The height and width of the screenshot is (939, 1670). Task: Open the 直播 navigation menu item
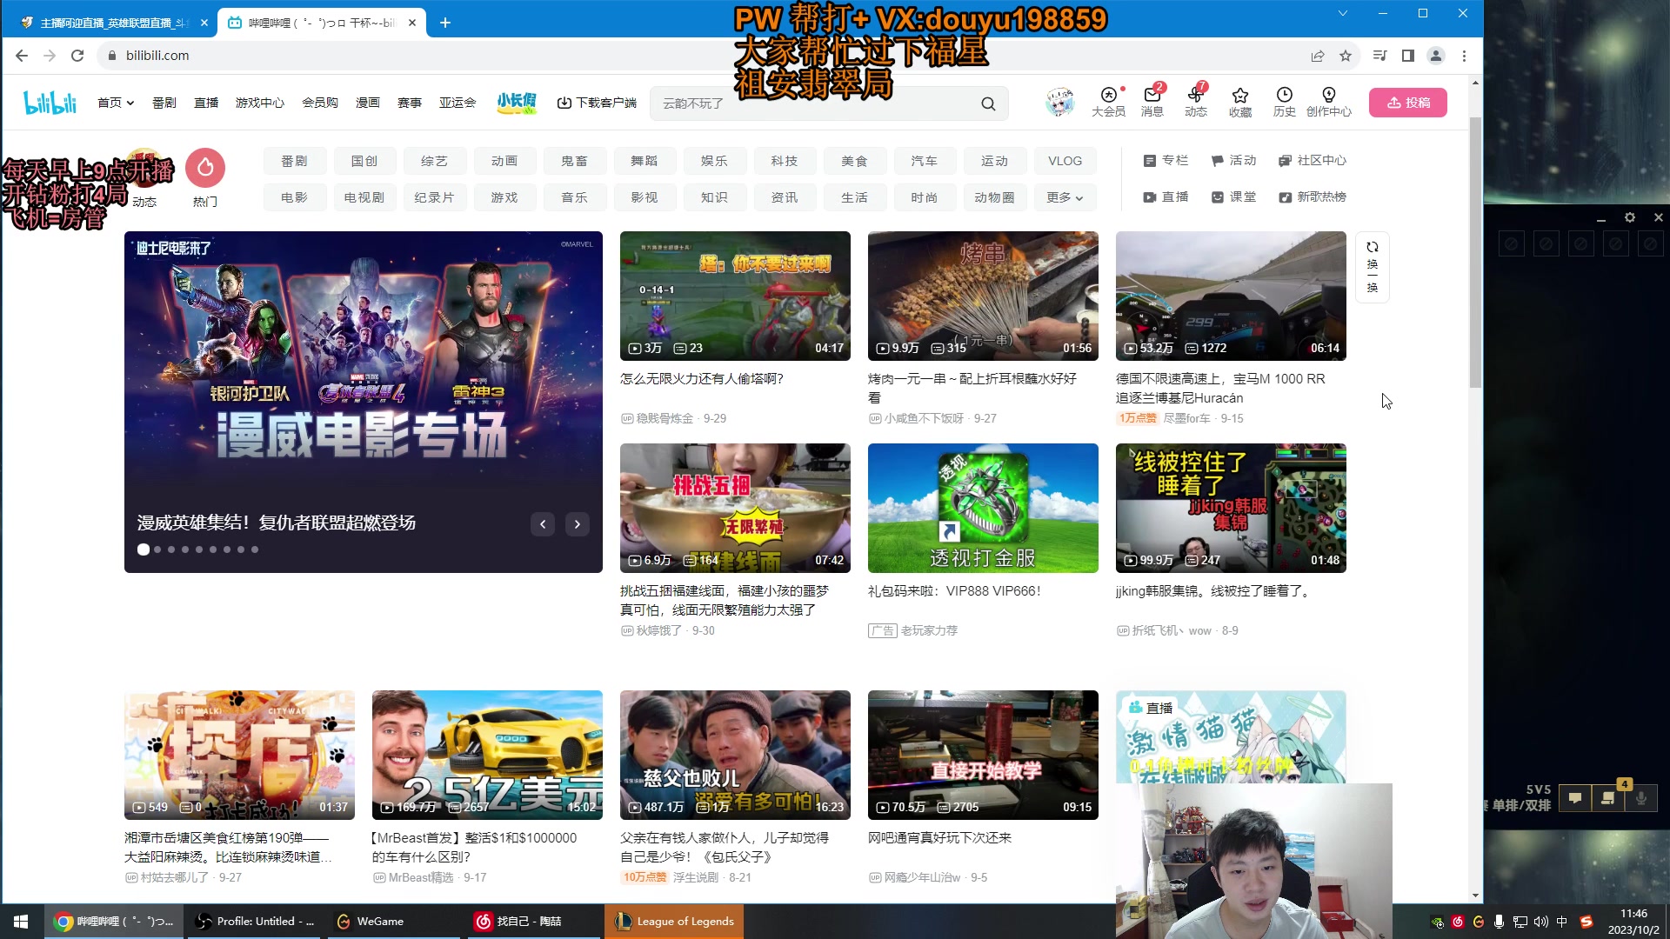click(x=205, y=102)
